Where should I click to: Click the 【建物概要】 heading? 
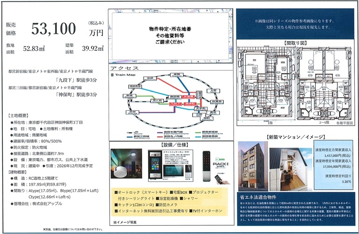click(17, 172)
